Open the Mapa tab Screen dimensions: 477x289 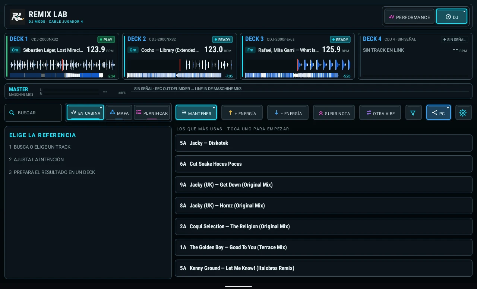[119, 112]
